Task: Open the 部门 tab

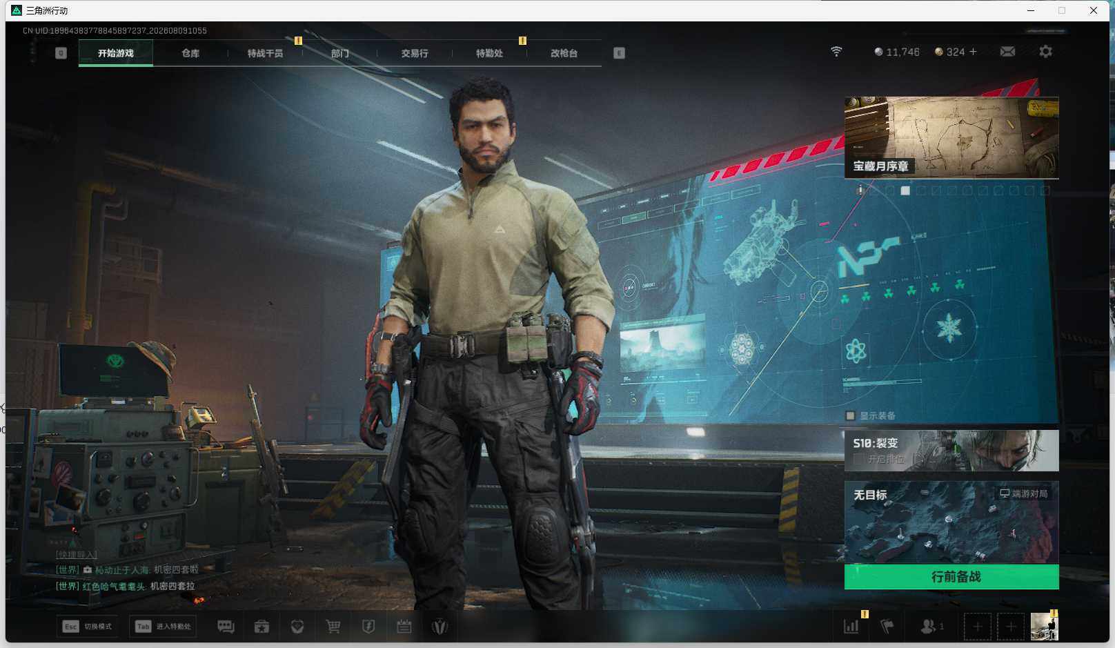Action: coord(339,53)
